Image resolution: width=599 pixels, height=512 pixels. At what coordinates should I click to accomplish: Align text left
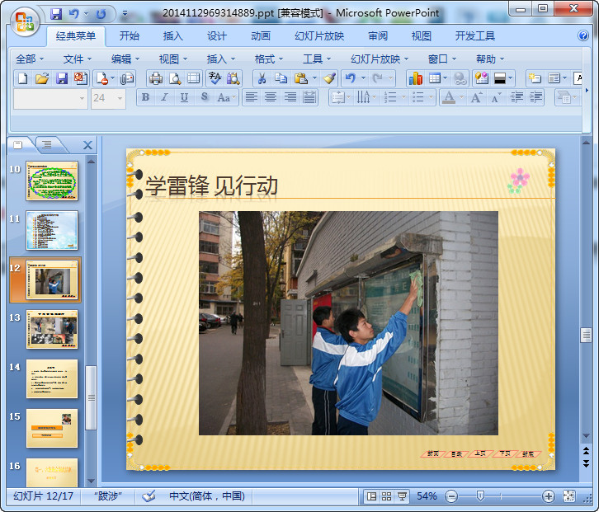pyautogui.click(x=252, y=97)
